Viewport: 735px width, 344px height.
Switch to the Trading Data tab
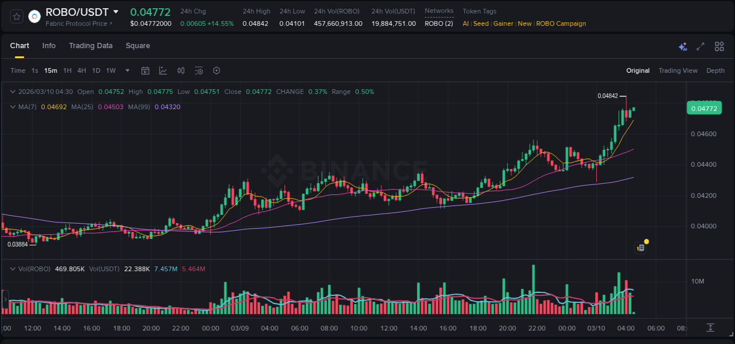pyautogui.click(x=91, y=46)
